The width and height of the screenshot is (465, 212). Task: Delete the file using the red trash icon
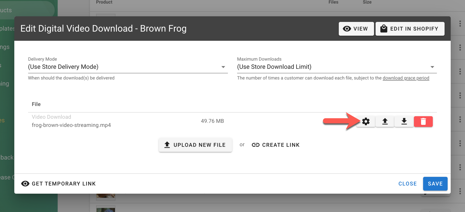coord(423,122)
